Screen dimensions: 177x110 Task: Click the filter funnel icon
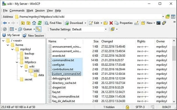pos(173,17)
